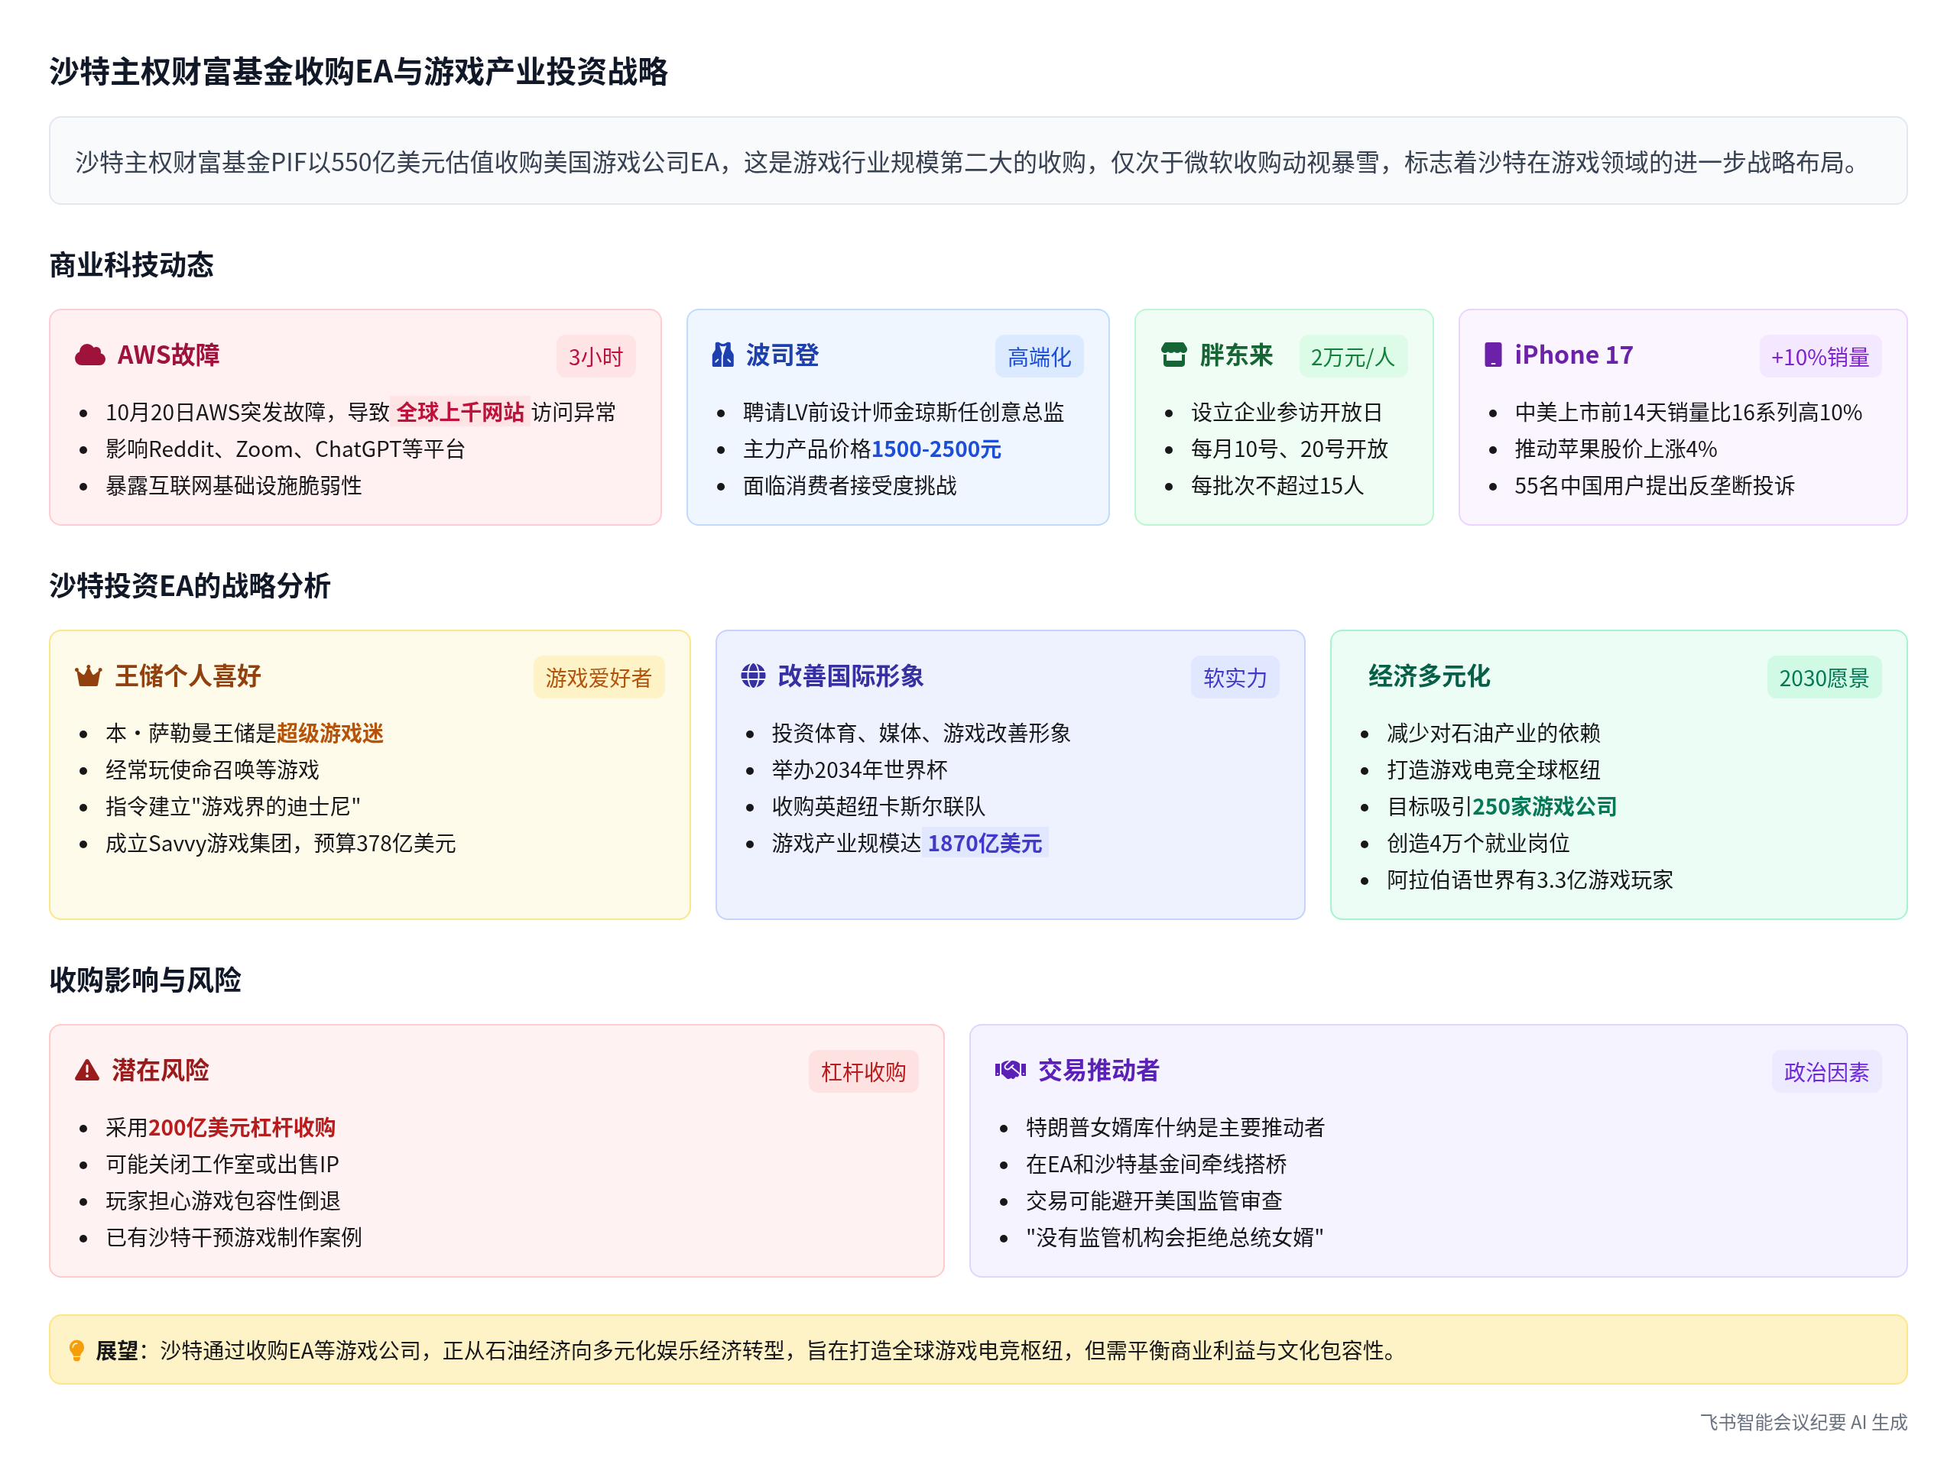Click the red cloud icon beside AWS故障

click(x=90, y=355)
